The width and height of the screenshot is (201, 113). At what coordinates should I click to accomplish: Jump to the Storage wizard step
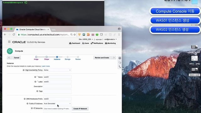(68, 58)
